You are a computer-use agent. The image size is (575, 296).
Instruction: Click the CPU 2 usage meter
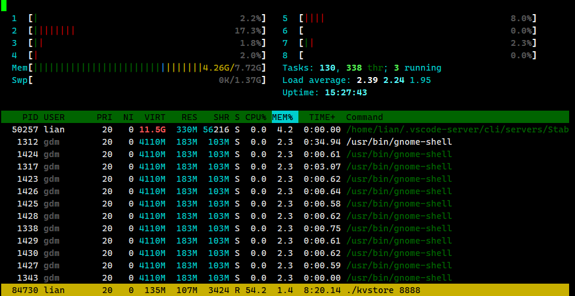point(139,31)
